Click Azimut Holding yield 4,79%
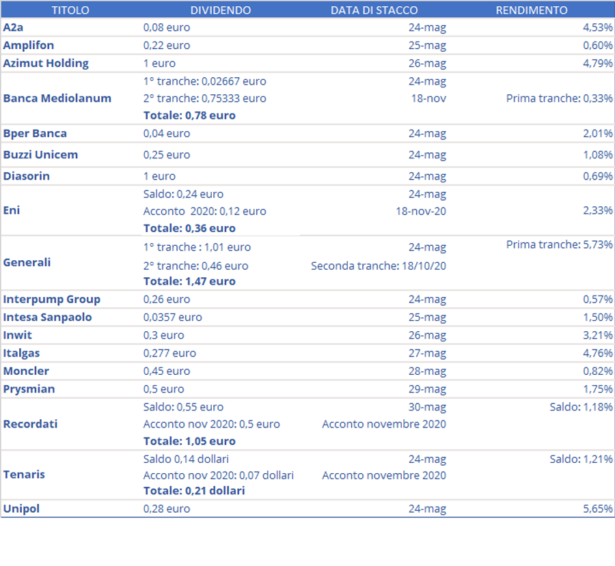This screenshot has height=566, width=615. pos(597,63)
